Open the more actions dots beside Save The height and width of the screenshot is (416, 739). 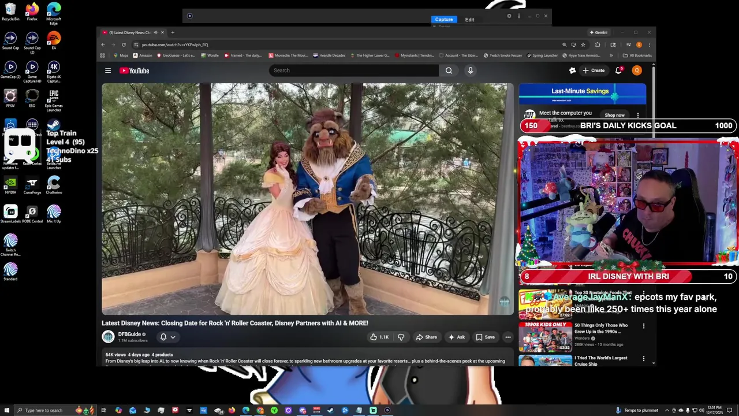coord(508,337)
